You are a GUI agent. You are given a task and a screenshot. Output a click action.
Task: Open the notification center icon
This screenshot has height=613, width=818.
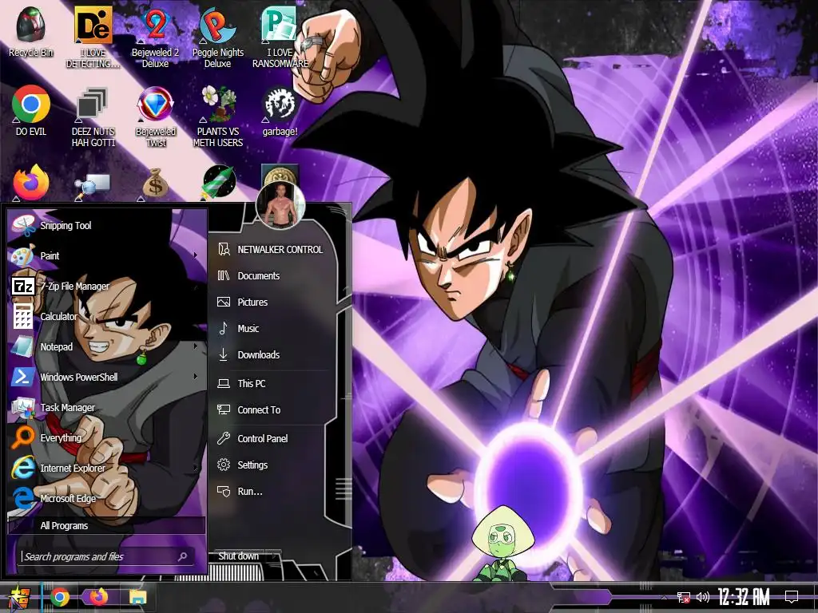(x=792, y=597)
